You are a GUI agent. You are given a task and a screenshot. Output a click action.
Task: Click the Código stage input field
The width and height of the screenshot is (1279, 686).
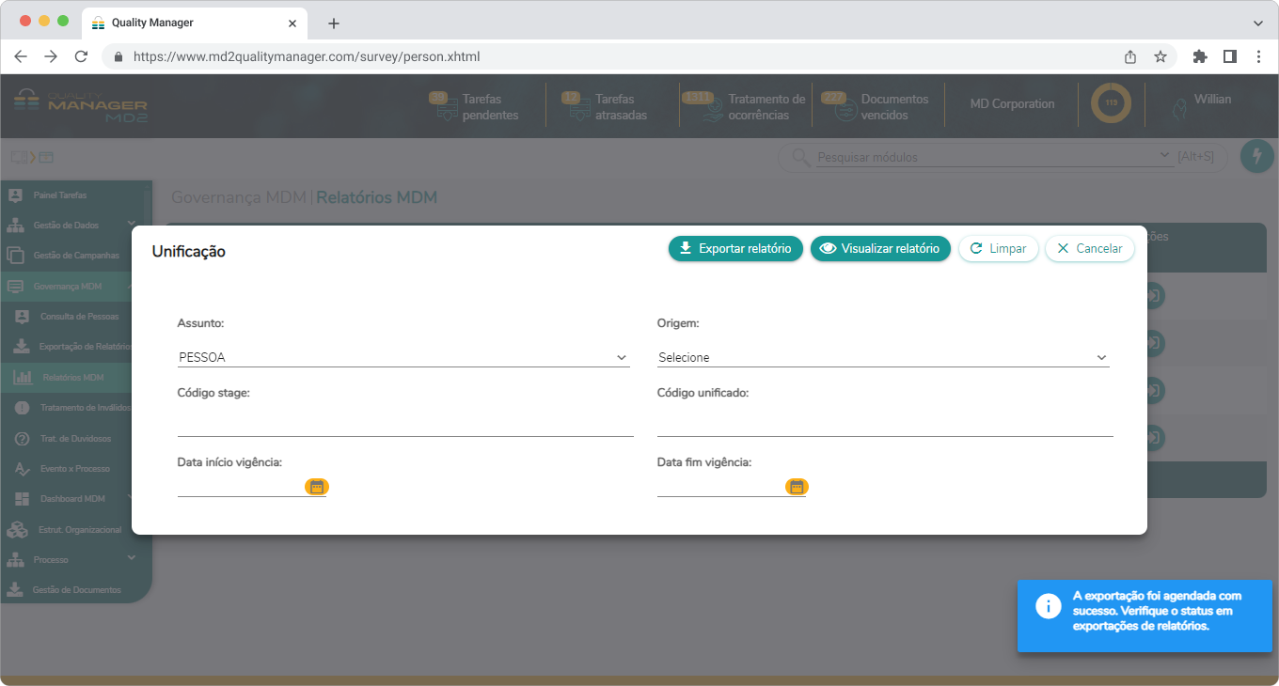coord(405,425)
